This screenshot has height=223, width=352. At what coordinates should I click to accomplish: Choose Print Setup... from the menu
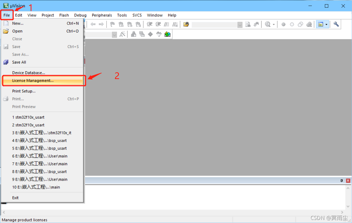coord(42,91)
